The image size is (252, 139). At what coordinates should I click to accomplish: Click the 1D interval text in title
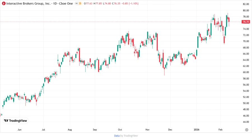(x=55, y=4)
